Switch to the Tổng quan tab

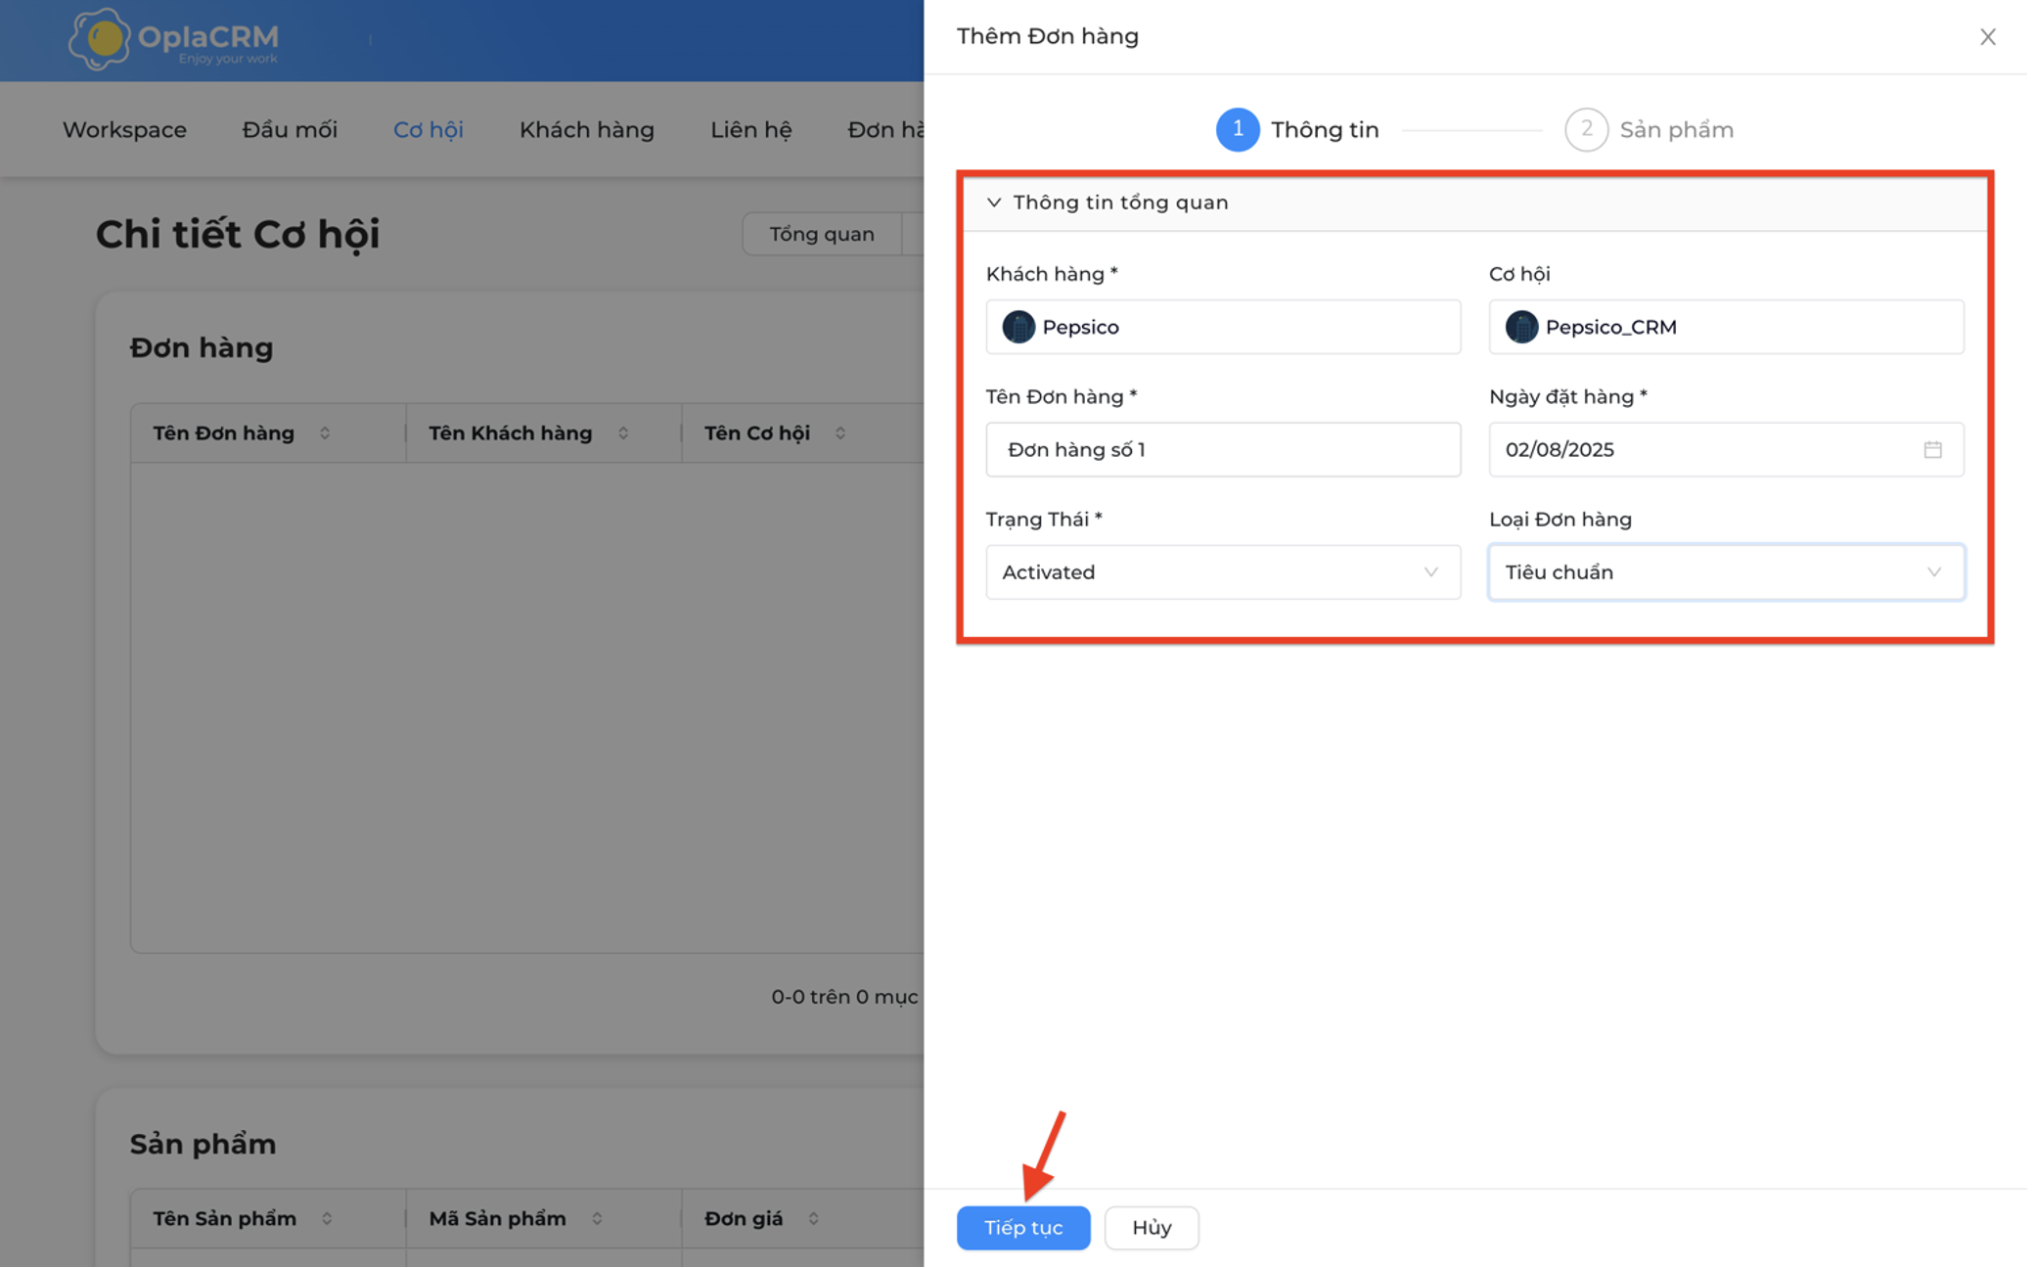[x=822, y=234]
